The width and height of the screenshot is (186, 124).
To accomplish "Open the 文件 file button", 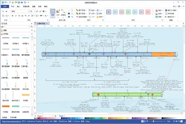I will click(x=5, y=6).
